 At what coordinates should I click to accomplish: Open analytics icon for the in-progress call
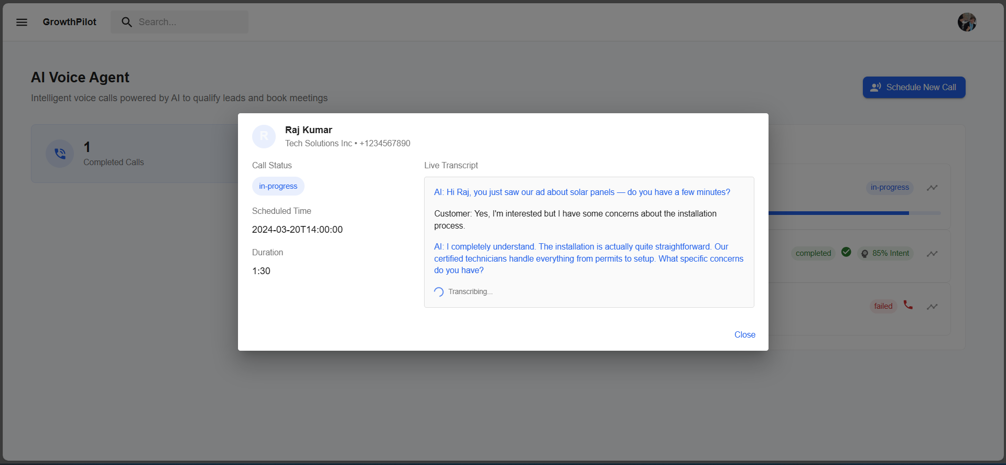[x=932, y=188]
